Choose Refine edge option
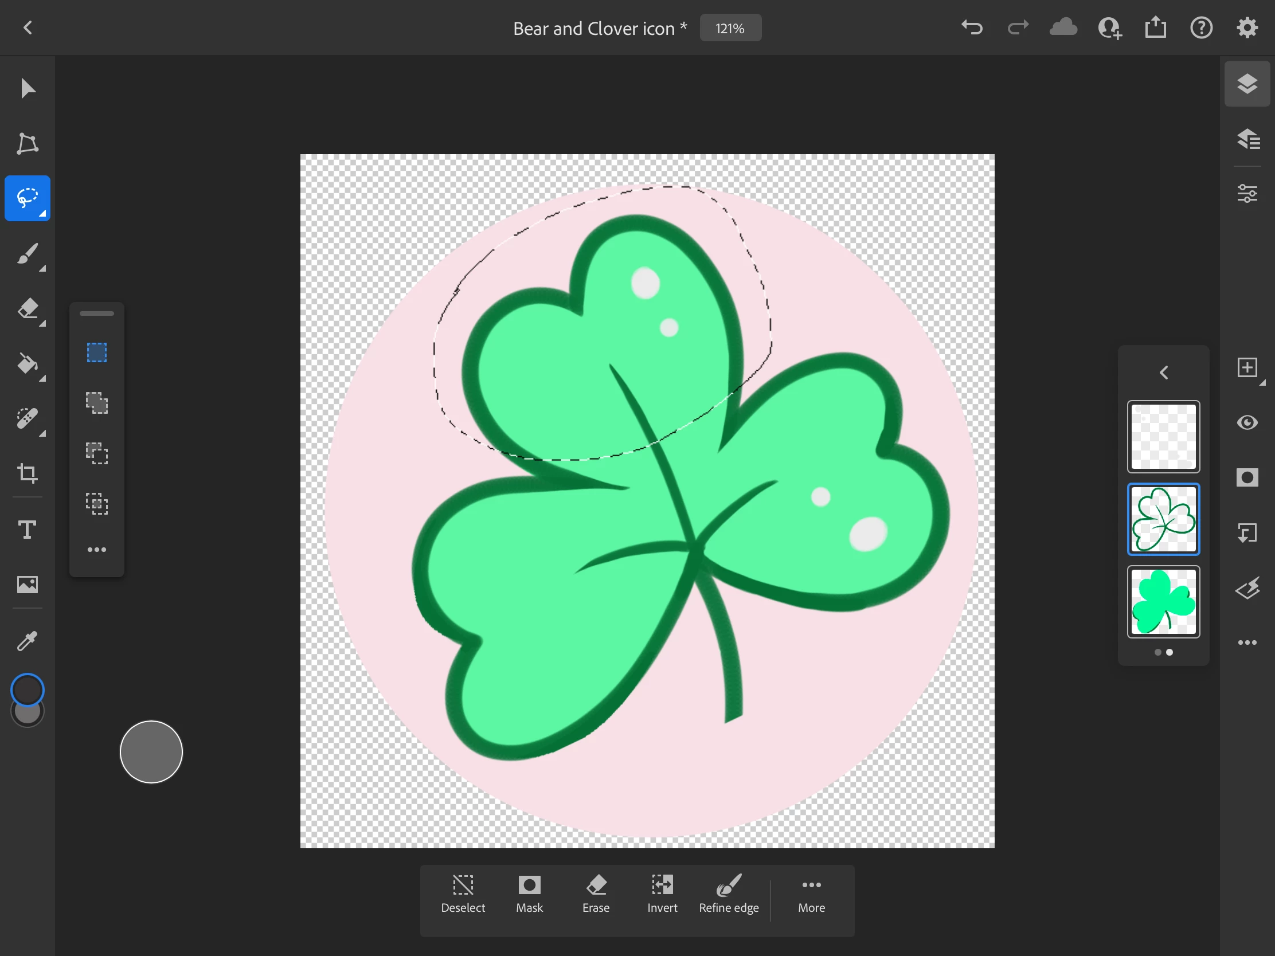 729,894
